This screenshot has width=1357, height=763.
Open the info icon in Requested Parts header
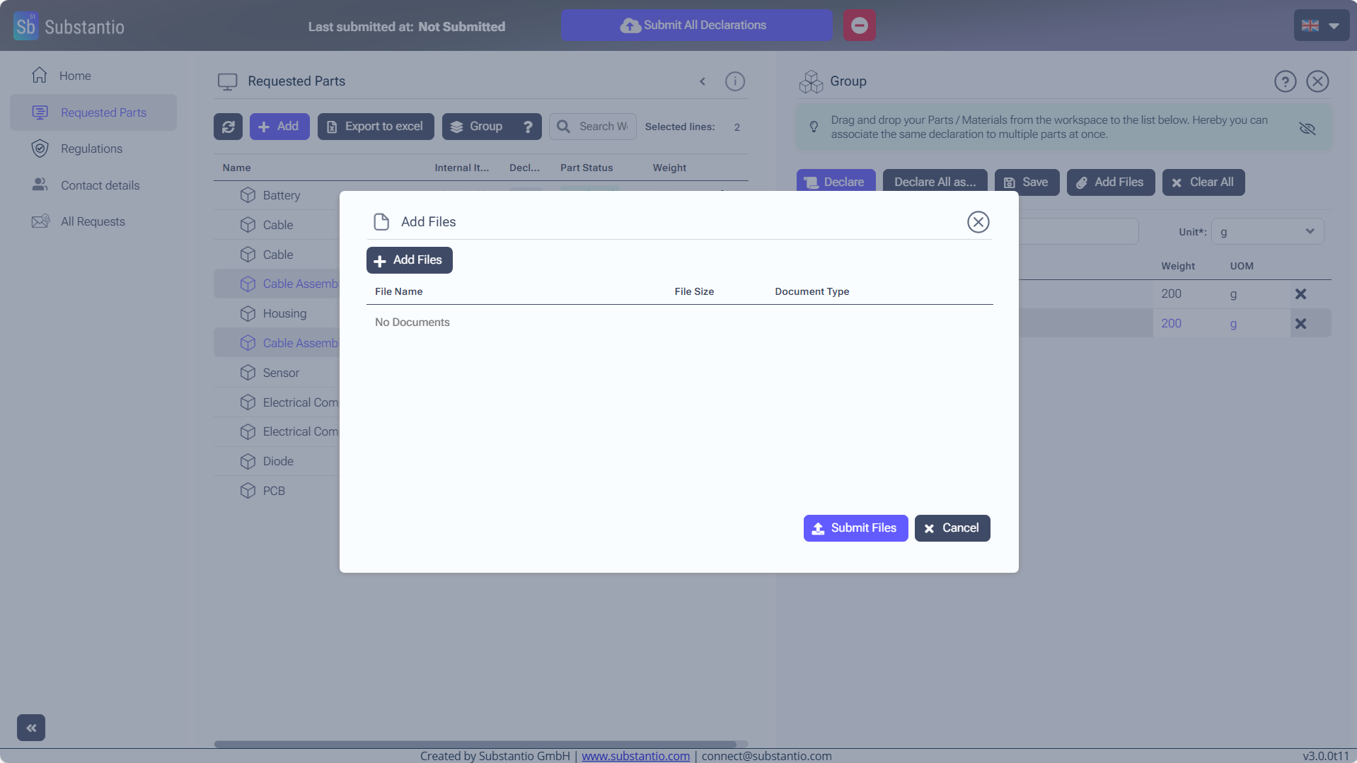click(734, 81)
